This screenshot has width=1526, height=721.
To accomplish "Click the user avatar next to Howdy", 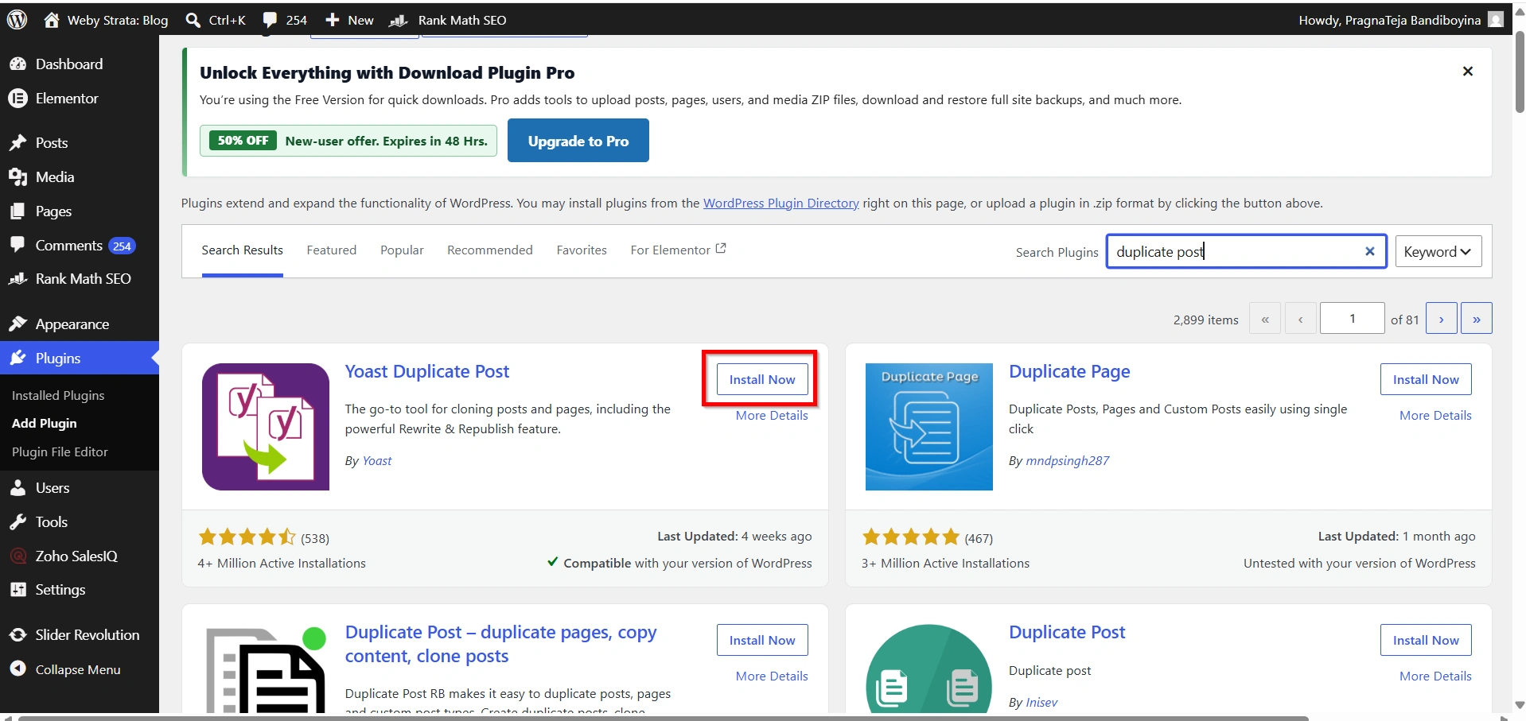I will (x=1496, y=20).
